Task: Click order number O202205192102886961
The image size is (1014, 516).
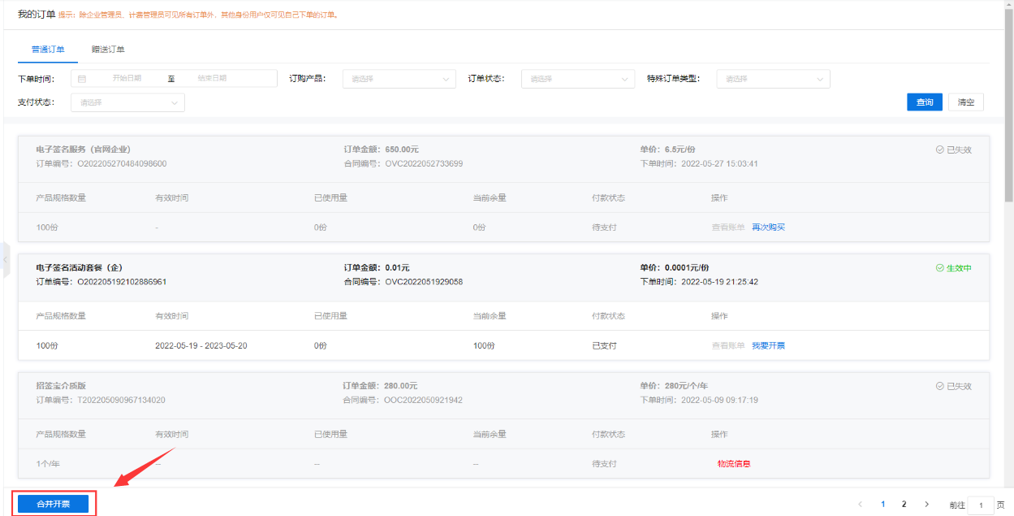Action: click(122, 282)
